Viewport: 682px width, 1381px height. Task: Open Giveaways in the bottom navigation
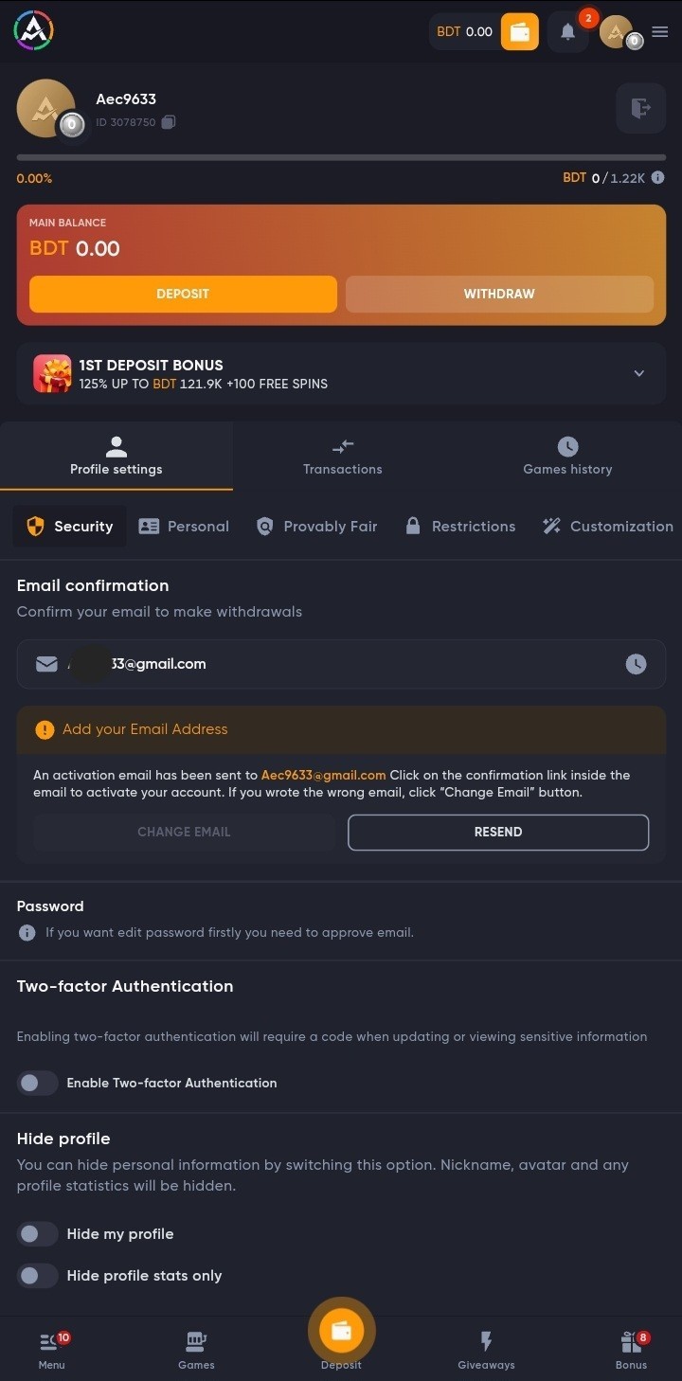(x=486, y=1350)
